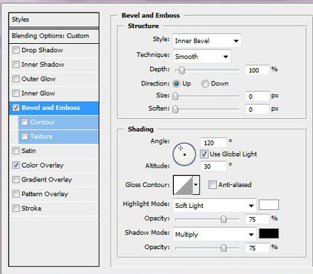Check the Stroke checkbox
This screenshot has width=313, height=274.
coord(16,208)
